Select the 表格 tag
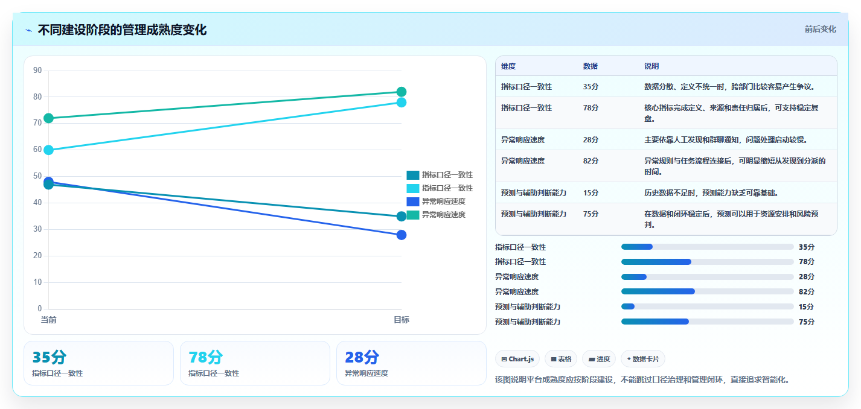This screenshot has width=861, height=409. (x=561, y=359)
